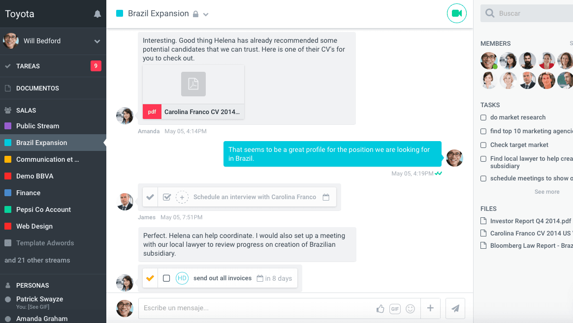Viewport: 573px width, 323px height.
Task: Open the emoji smiley picker
Action: coord(411,309)
